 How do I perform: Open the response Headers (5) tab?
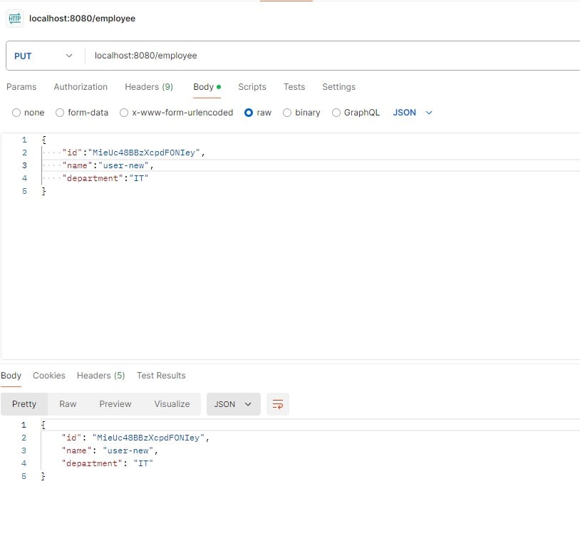pyautogui.click(x=100, y=376)
